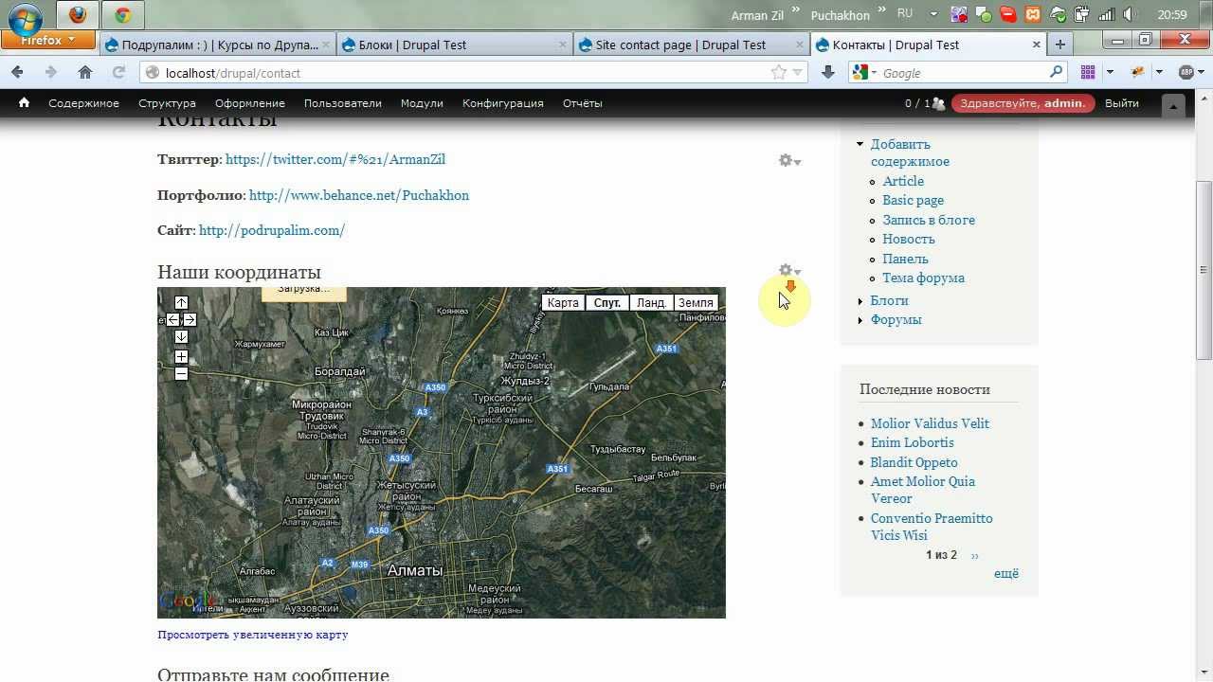
Task: Switch the map to Ланд. terrain view
Action: pos(651,303)
